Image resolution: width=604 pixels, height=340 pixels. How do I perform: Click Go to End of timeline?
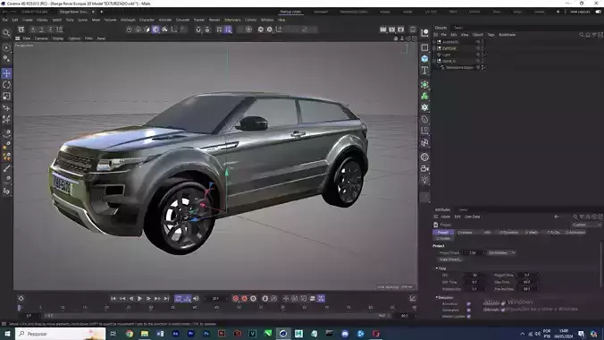[x=166, y=298]
